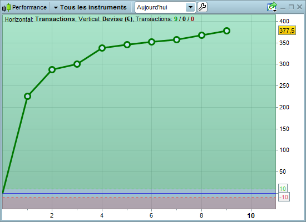The width and height of the screenshot is (306, 222).
Task: Maximize the Performance window
Action: pos(291,7)
